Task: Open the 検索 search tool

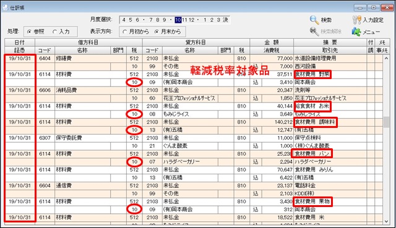Action: [321, 20]
